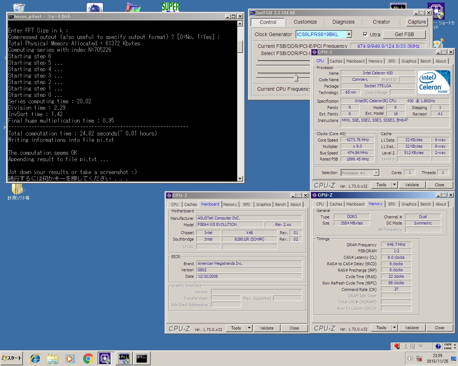Open the CPU-Z shortcut desktop icon
The height and width of the screenshot is (366, 458).
point(436,11)
